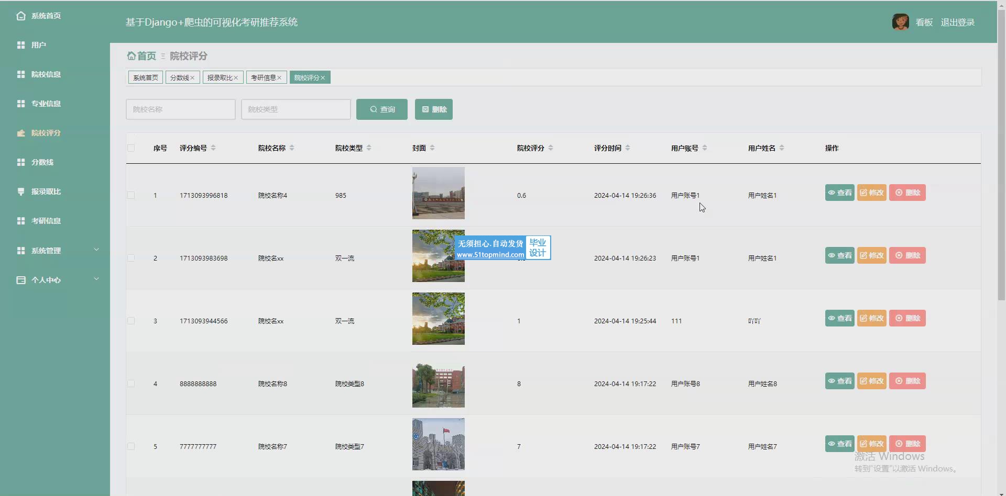Open cover thumbnail of row 5
The height and width of the screenshot is (496, 1006).
pos(439,444)
